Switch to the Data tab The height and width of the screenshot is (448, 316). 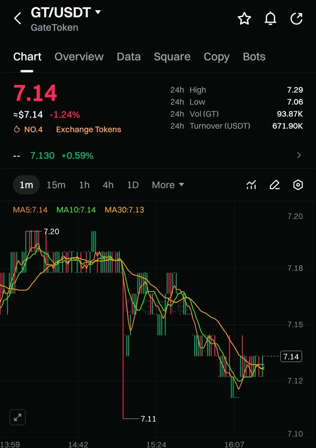(x=129, y=57)
